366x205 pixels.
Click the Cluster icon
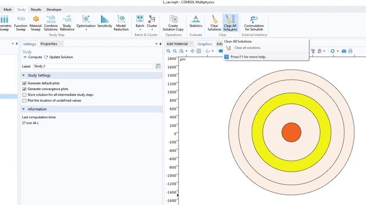coord(152,19)
